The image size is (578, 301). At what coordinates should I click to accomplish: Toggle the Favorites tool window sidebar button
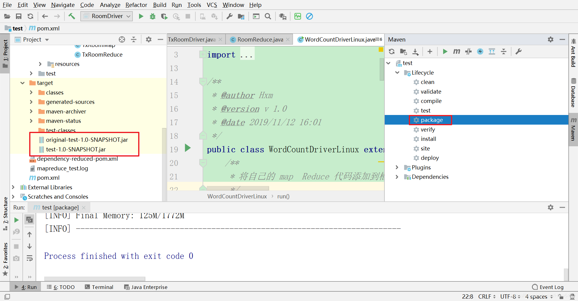5,259
